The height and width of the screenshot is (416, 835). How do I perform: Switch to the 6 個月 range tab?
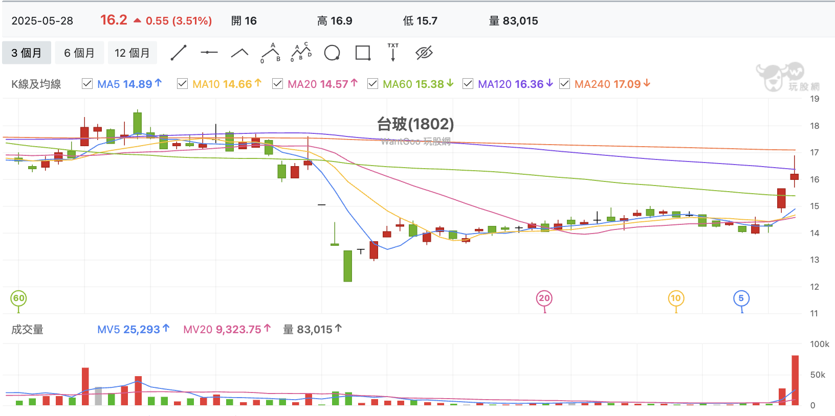pos(79,53)
